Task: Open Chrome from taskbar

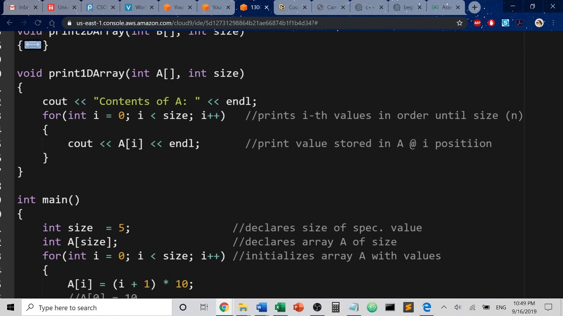Action: tap(224, 307)
